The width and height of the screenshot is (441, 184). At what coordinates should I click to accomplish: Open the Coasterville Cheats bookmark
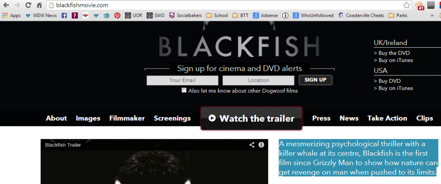(361, 15)
